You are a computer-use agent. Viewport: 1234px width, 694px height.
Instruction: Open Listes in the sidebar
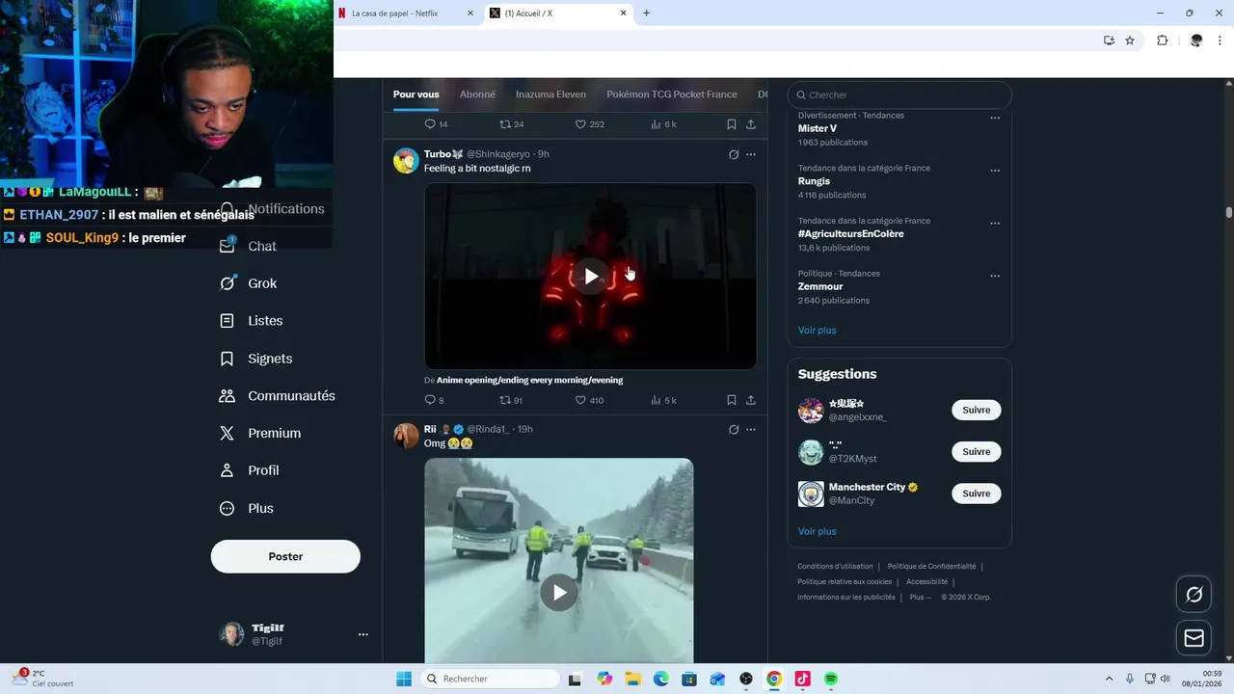(x=251, y=321)
